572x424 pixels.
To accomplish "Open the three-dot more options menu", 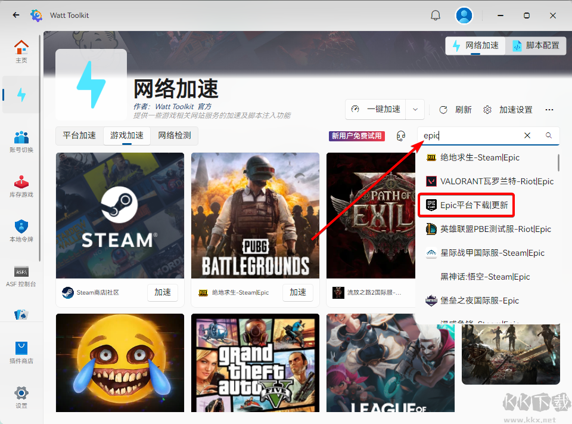I will pos(549,110).
